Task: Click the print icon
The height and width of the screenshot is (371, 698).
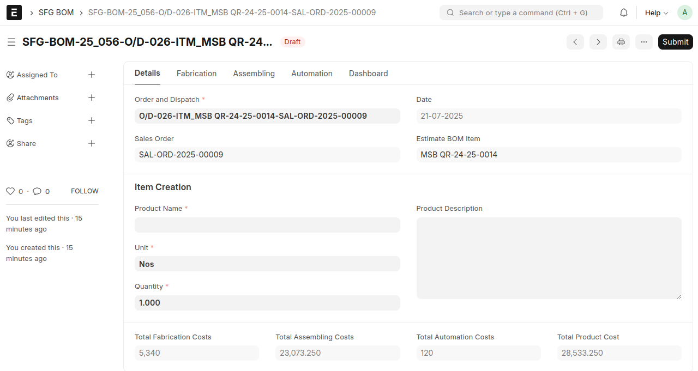Action: (x=621, y=42)
